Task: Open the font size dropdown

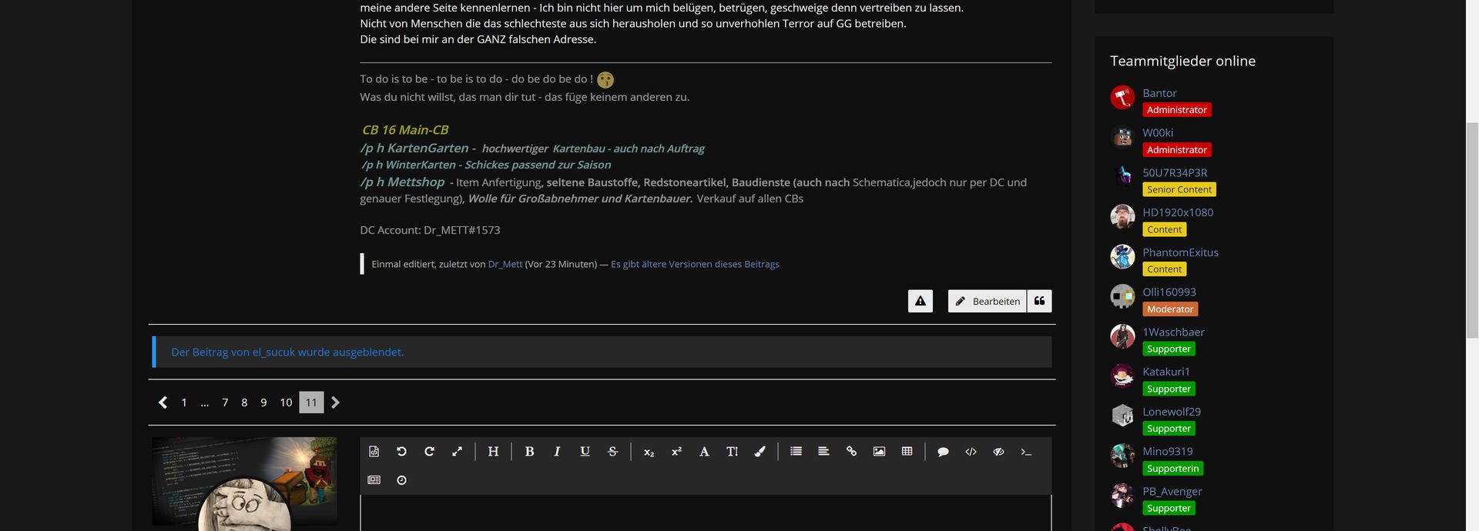Action: (x=732, y=452)
